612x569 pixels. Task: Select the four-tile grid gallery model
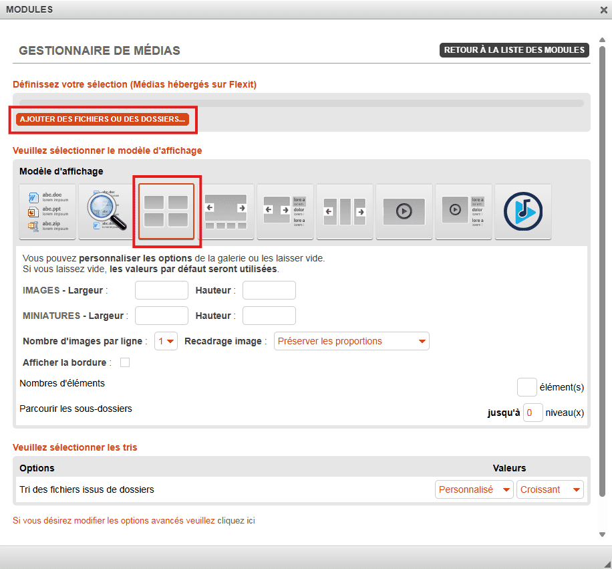click(166, 211)
